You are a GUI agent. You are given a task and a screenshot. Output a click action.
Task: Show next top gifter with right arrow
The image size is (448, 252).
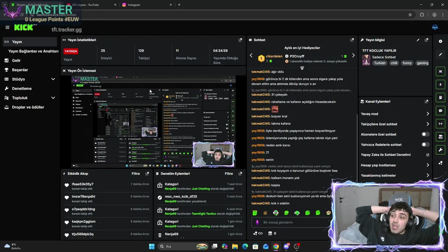[353, 55]
